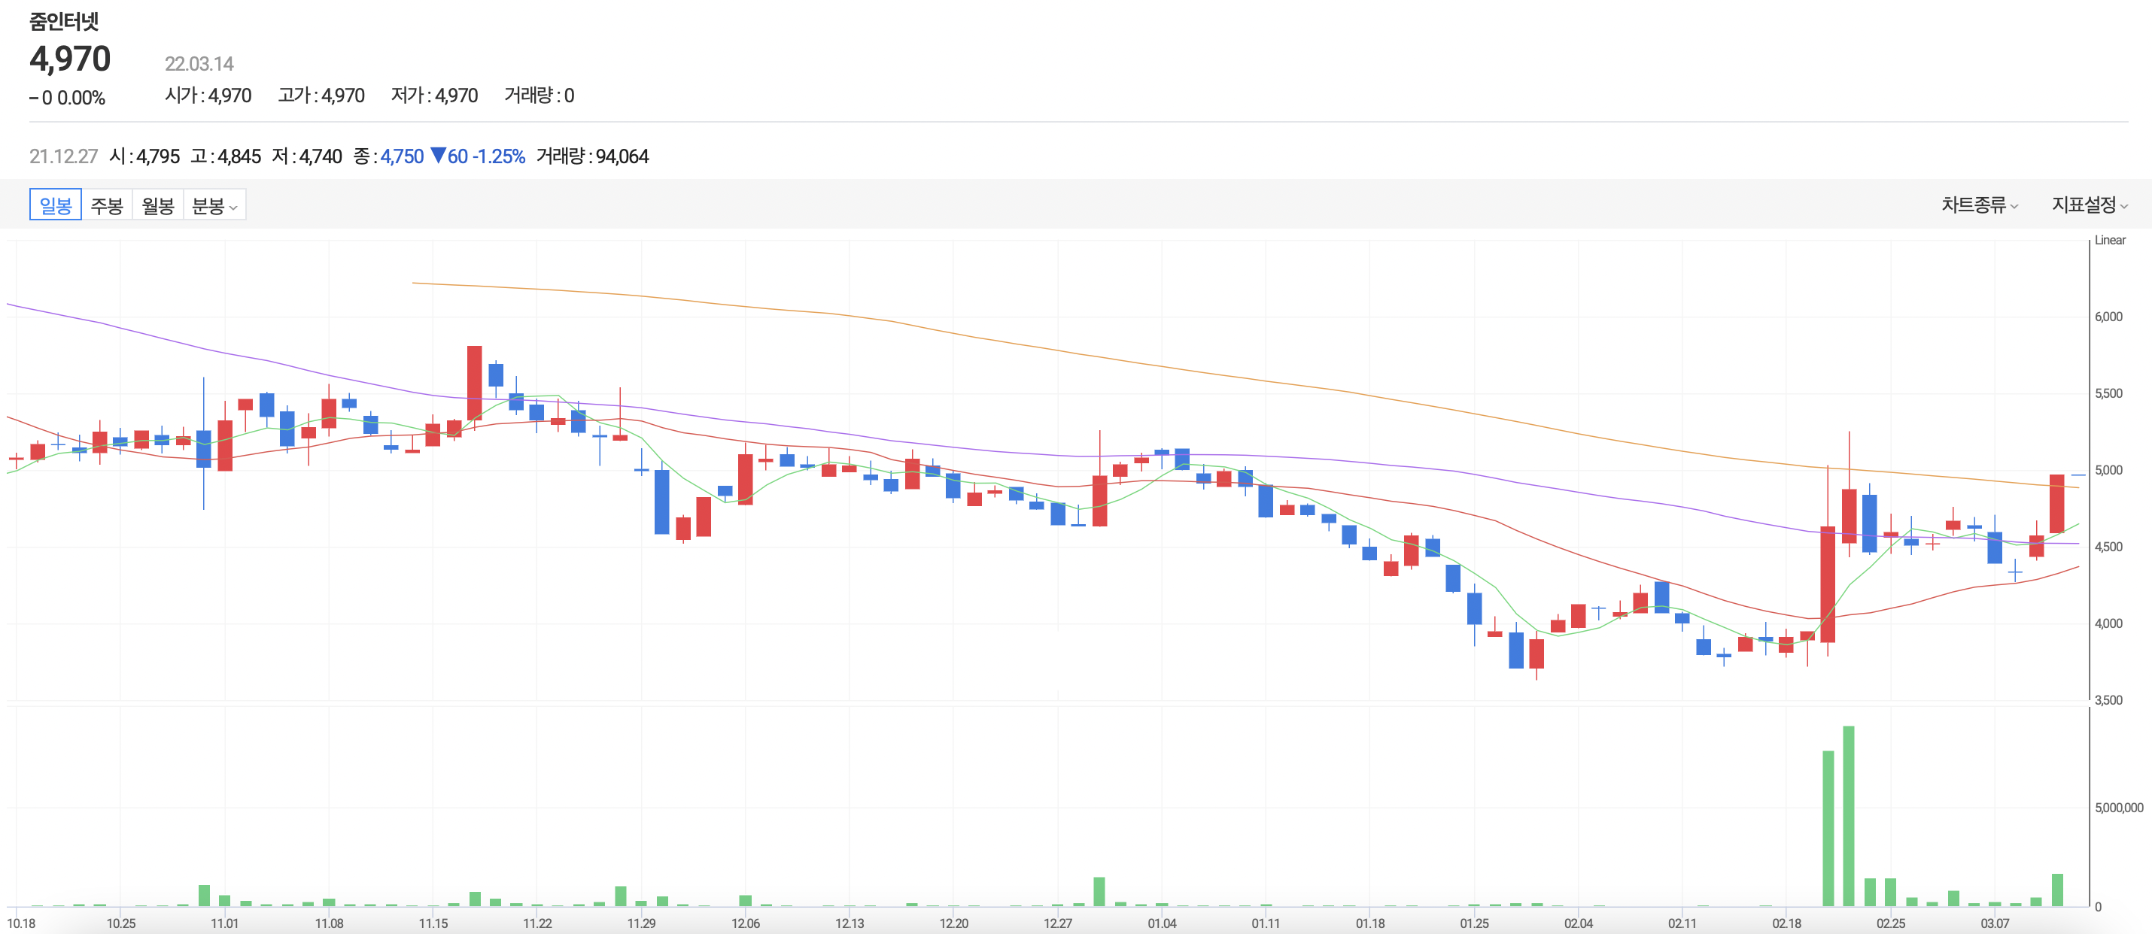Click the 줌인터넷 stock name heading

[63, 21]
